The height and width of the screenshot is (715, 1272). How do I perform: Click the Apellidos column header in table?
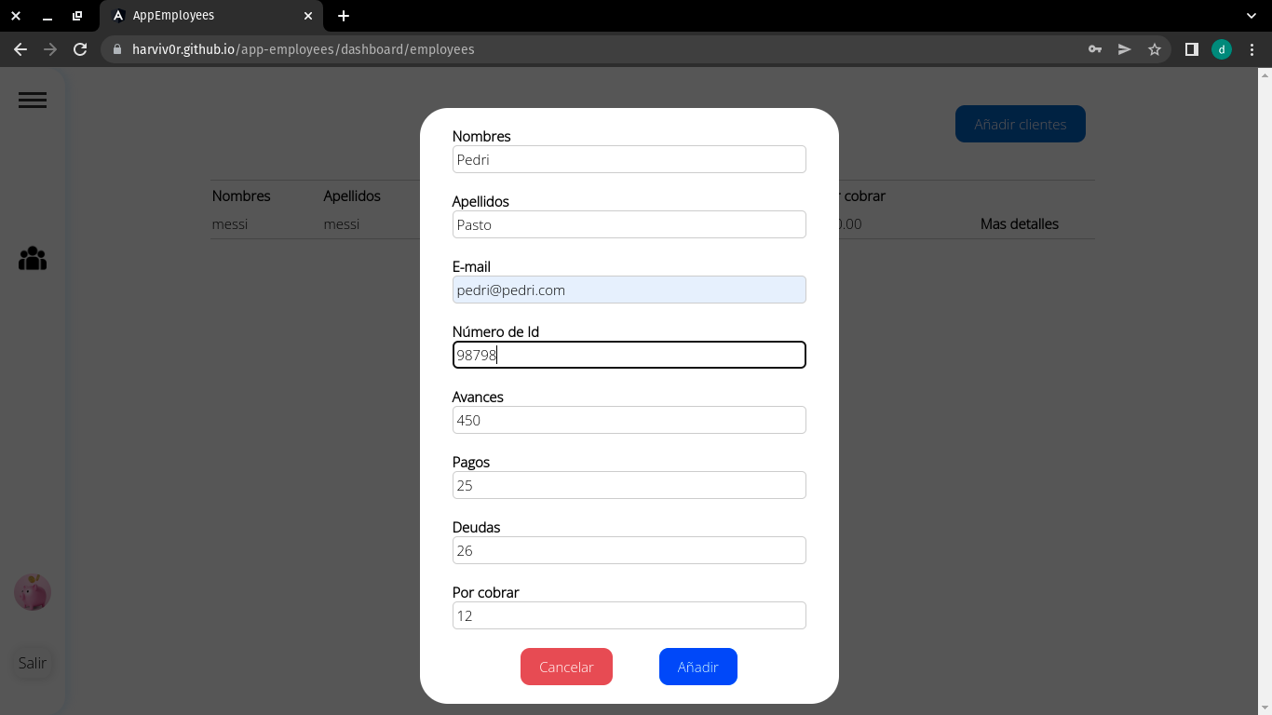coord(352,196)
